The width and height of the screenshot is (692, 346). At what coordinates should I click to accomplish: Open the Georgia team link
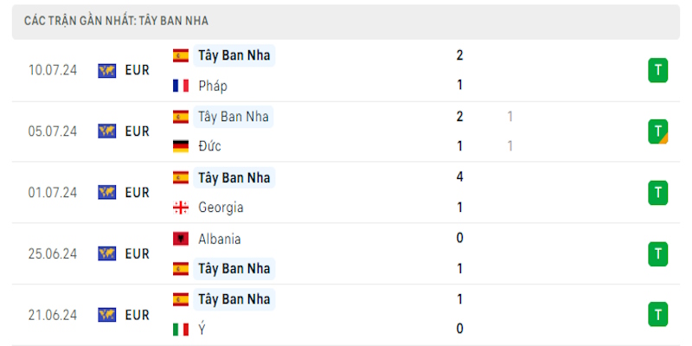(x=221, y=208)
